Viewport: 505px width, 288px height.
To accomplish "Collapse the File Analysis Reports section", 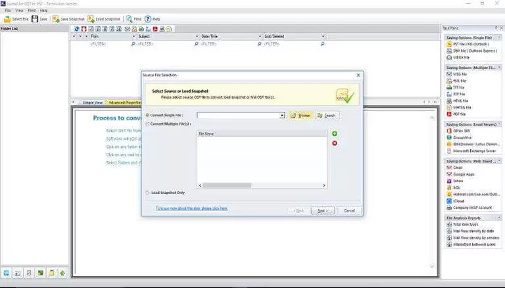I will click(x=498, y=218).
